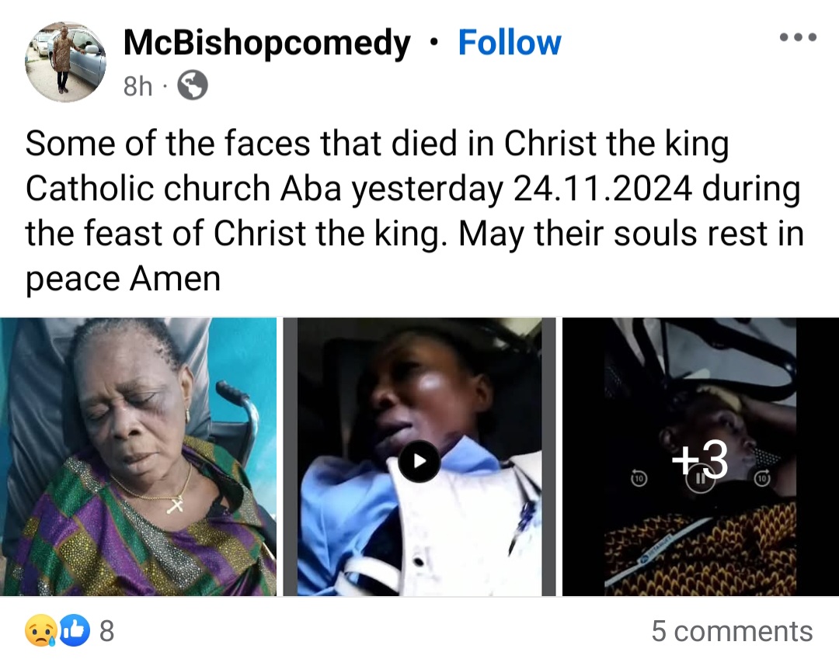
Task: Tap the forward 10 seconds icon
Action: (x=762, y=479)
